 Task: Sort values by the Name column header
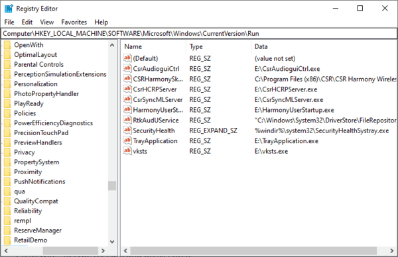coord(154,46)
